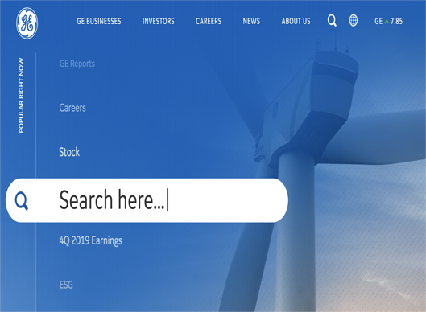Open search via the header magnifier icon

[332, 21]
